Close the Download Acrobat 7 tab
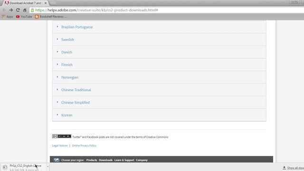 coord(46,3)
